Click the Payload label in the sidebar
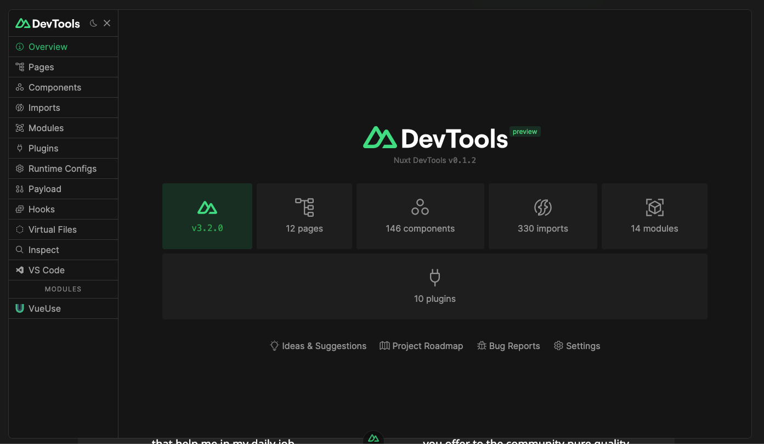 click(x=45, y=189)
